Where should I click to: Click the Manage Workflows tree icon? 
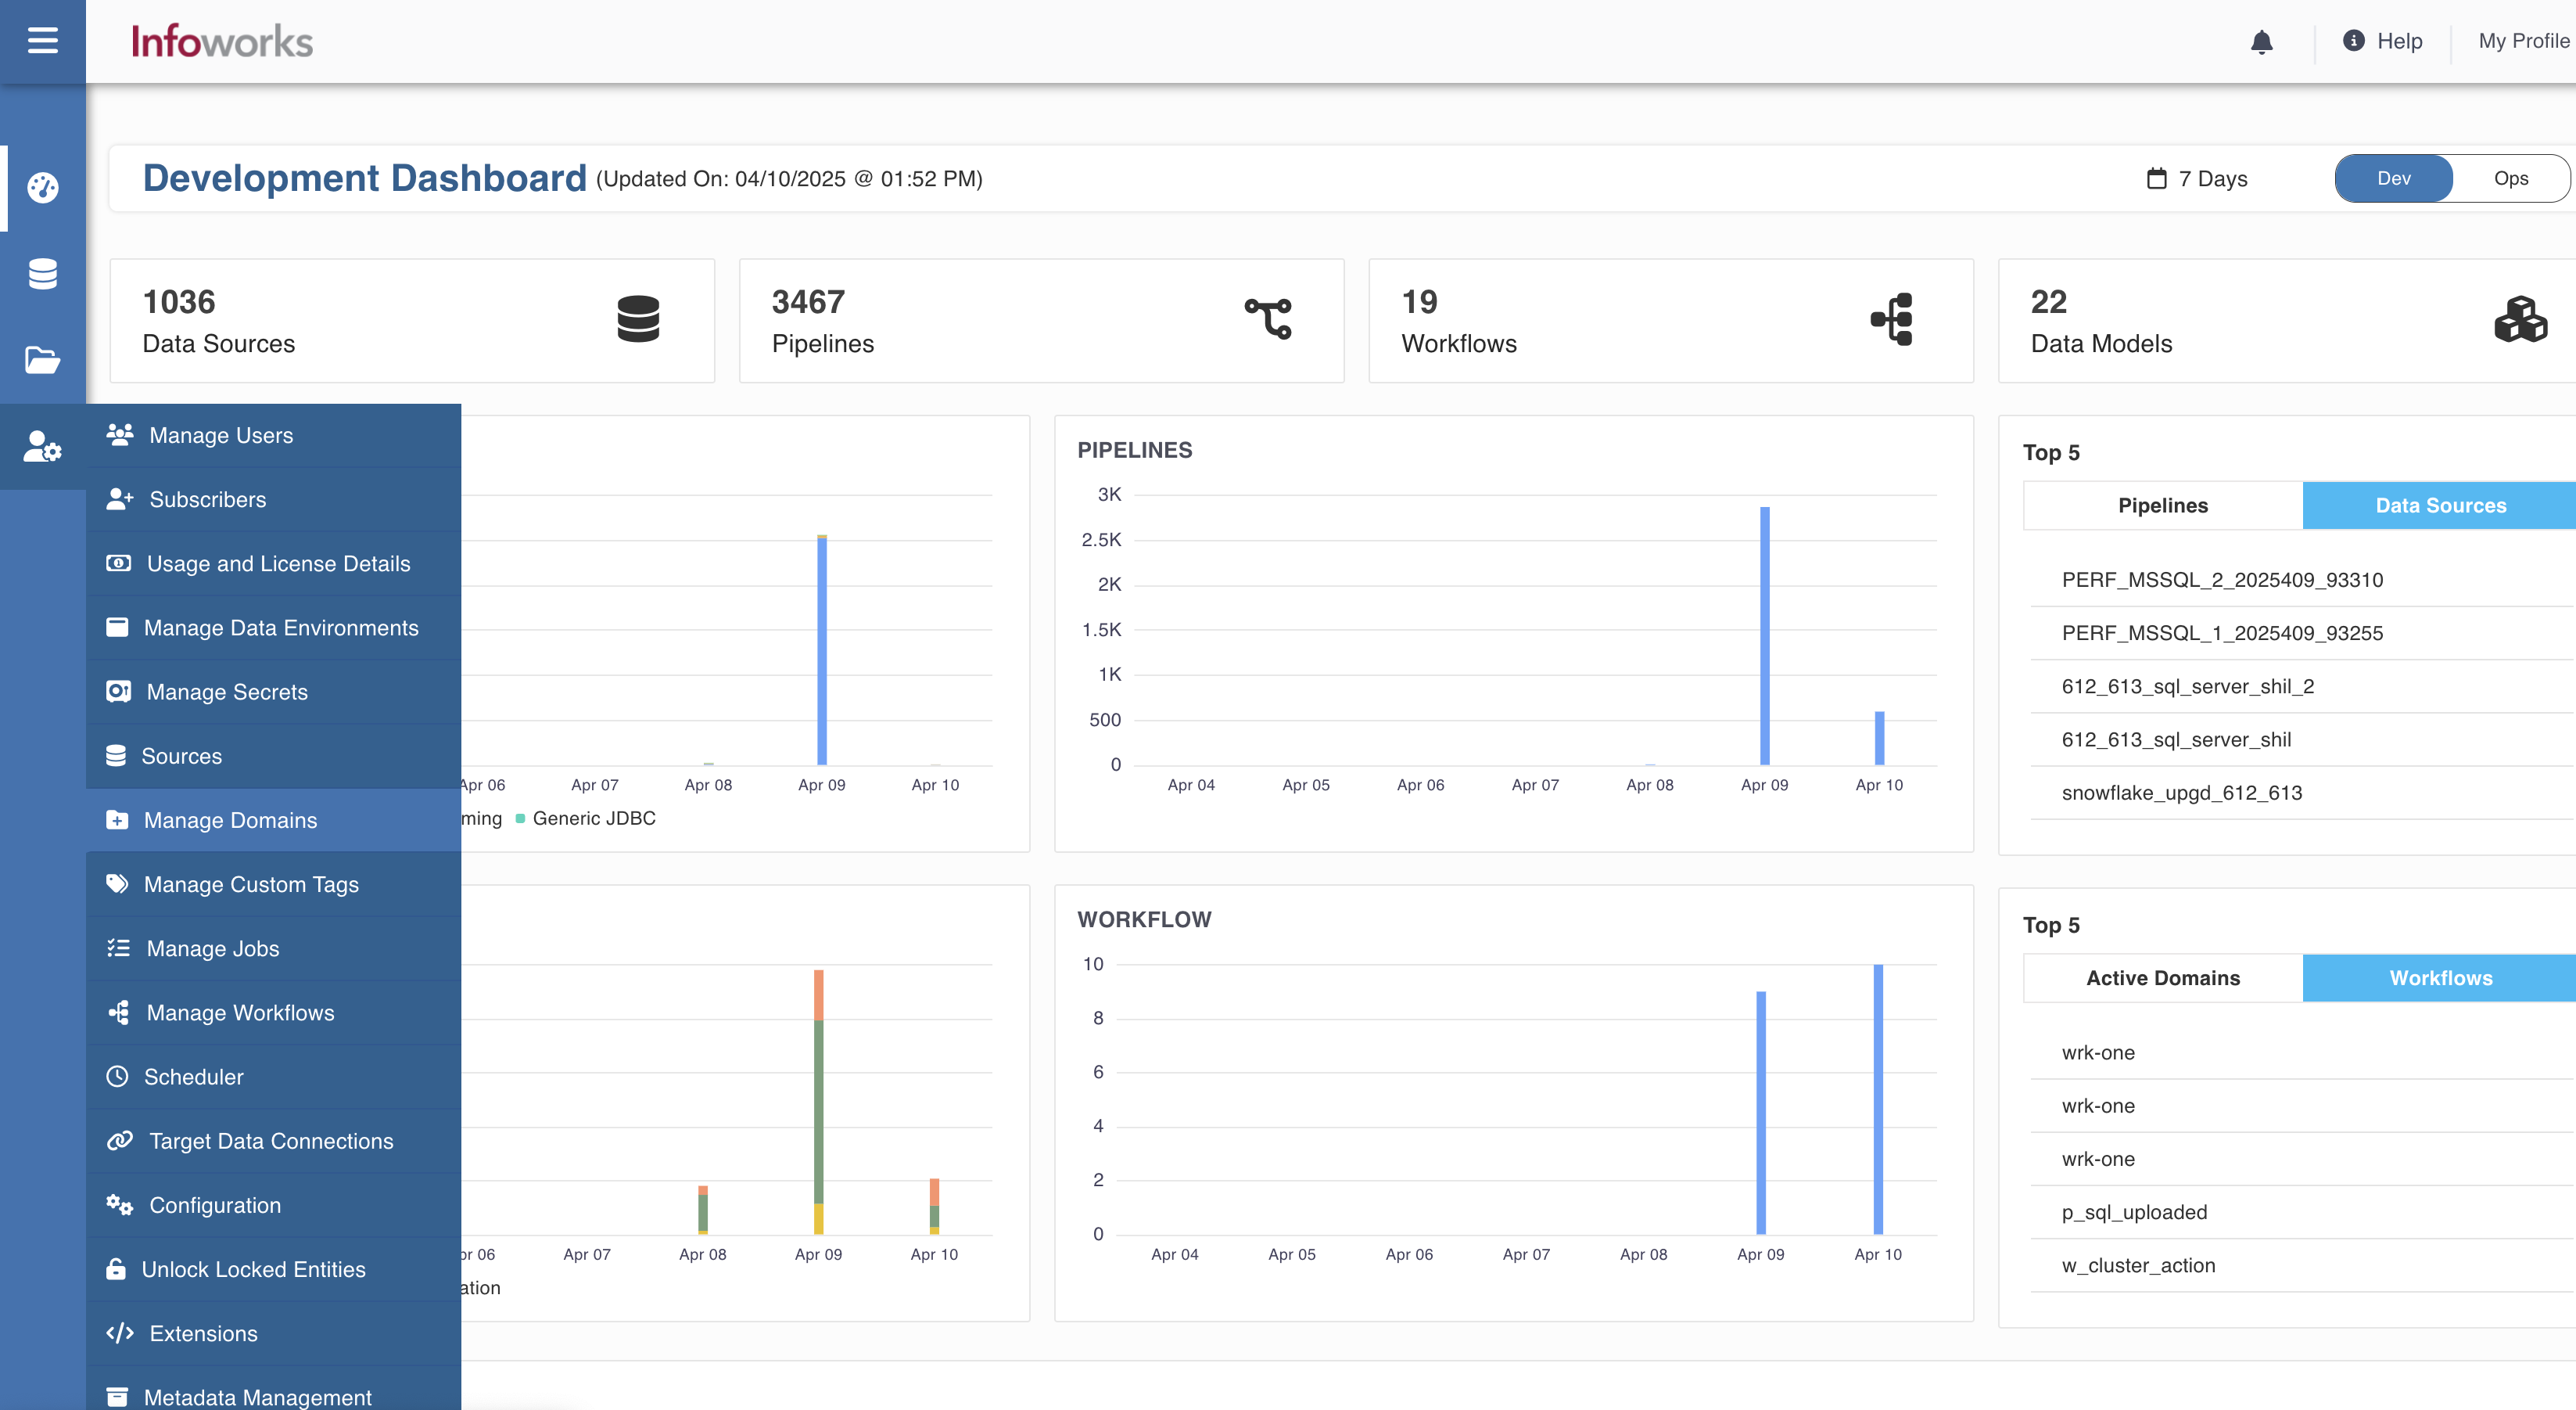pyautogui.click(x=118, y=1012)
